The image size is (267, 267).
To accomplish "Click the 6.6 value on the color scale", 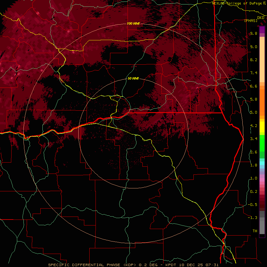I will point(254,86).
